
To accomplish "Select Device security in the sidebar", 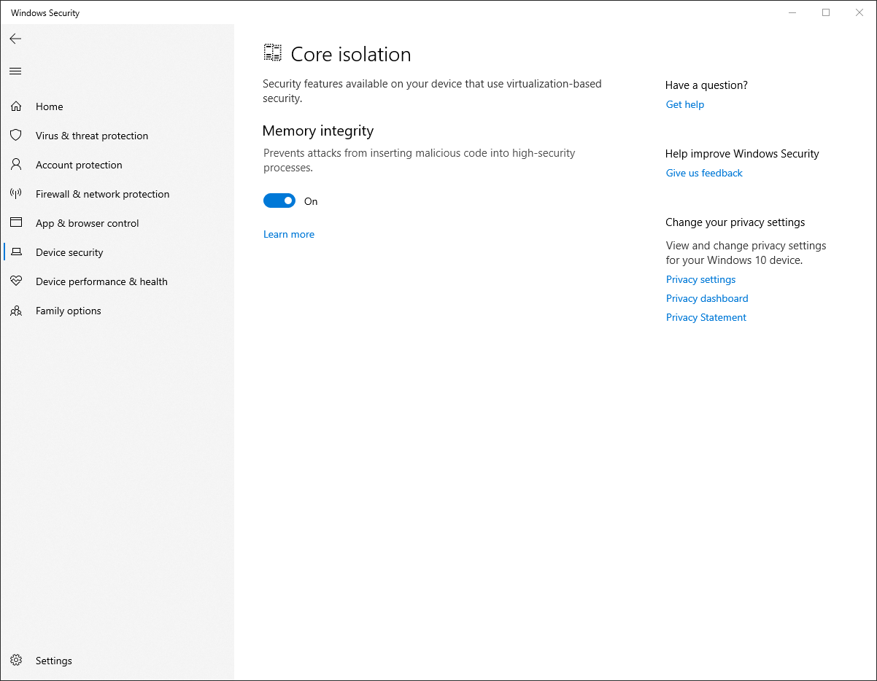I will (x=69, y=252).
